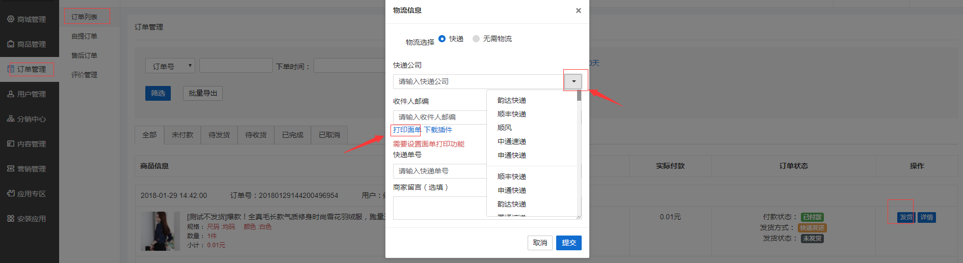Click the 请输入快递单号 input field
Image resolution: width=963 pixels, height=263 pixels.
[x=439, y=171]
